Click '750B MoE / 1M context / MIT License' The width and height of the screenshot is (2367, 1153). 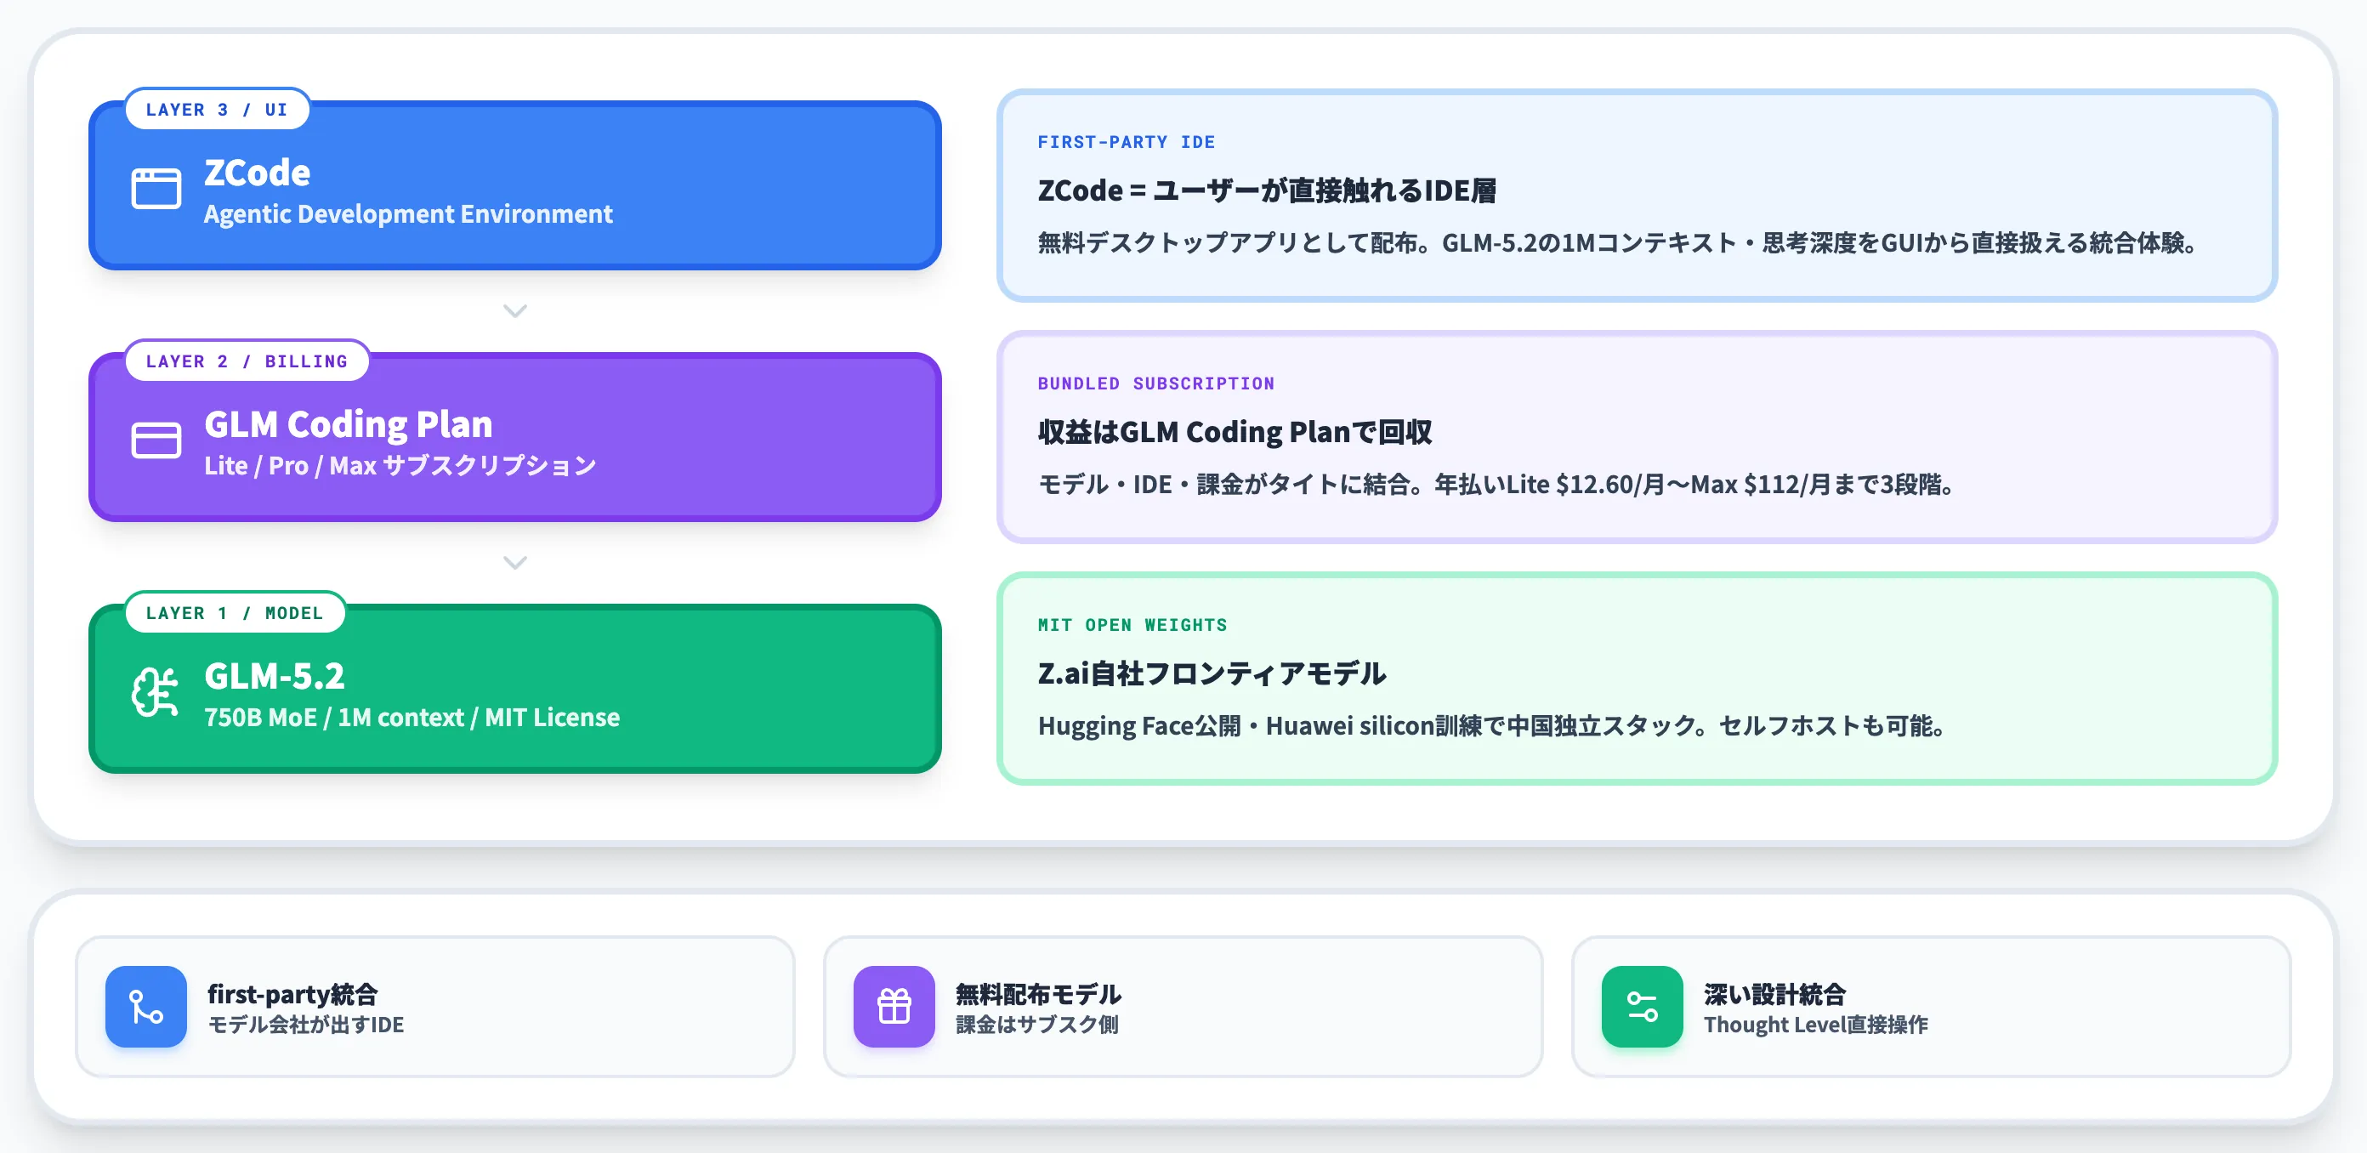(x=412, y=718)
